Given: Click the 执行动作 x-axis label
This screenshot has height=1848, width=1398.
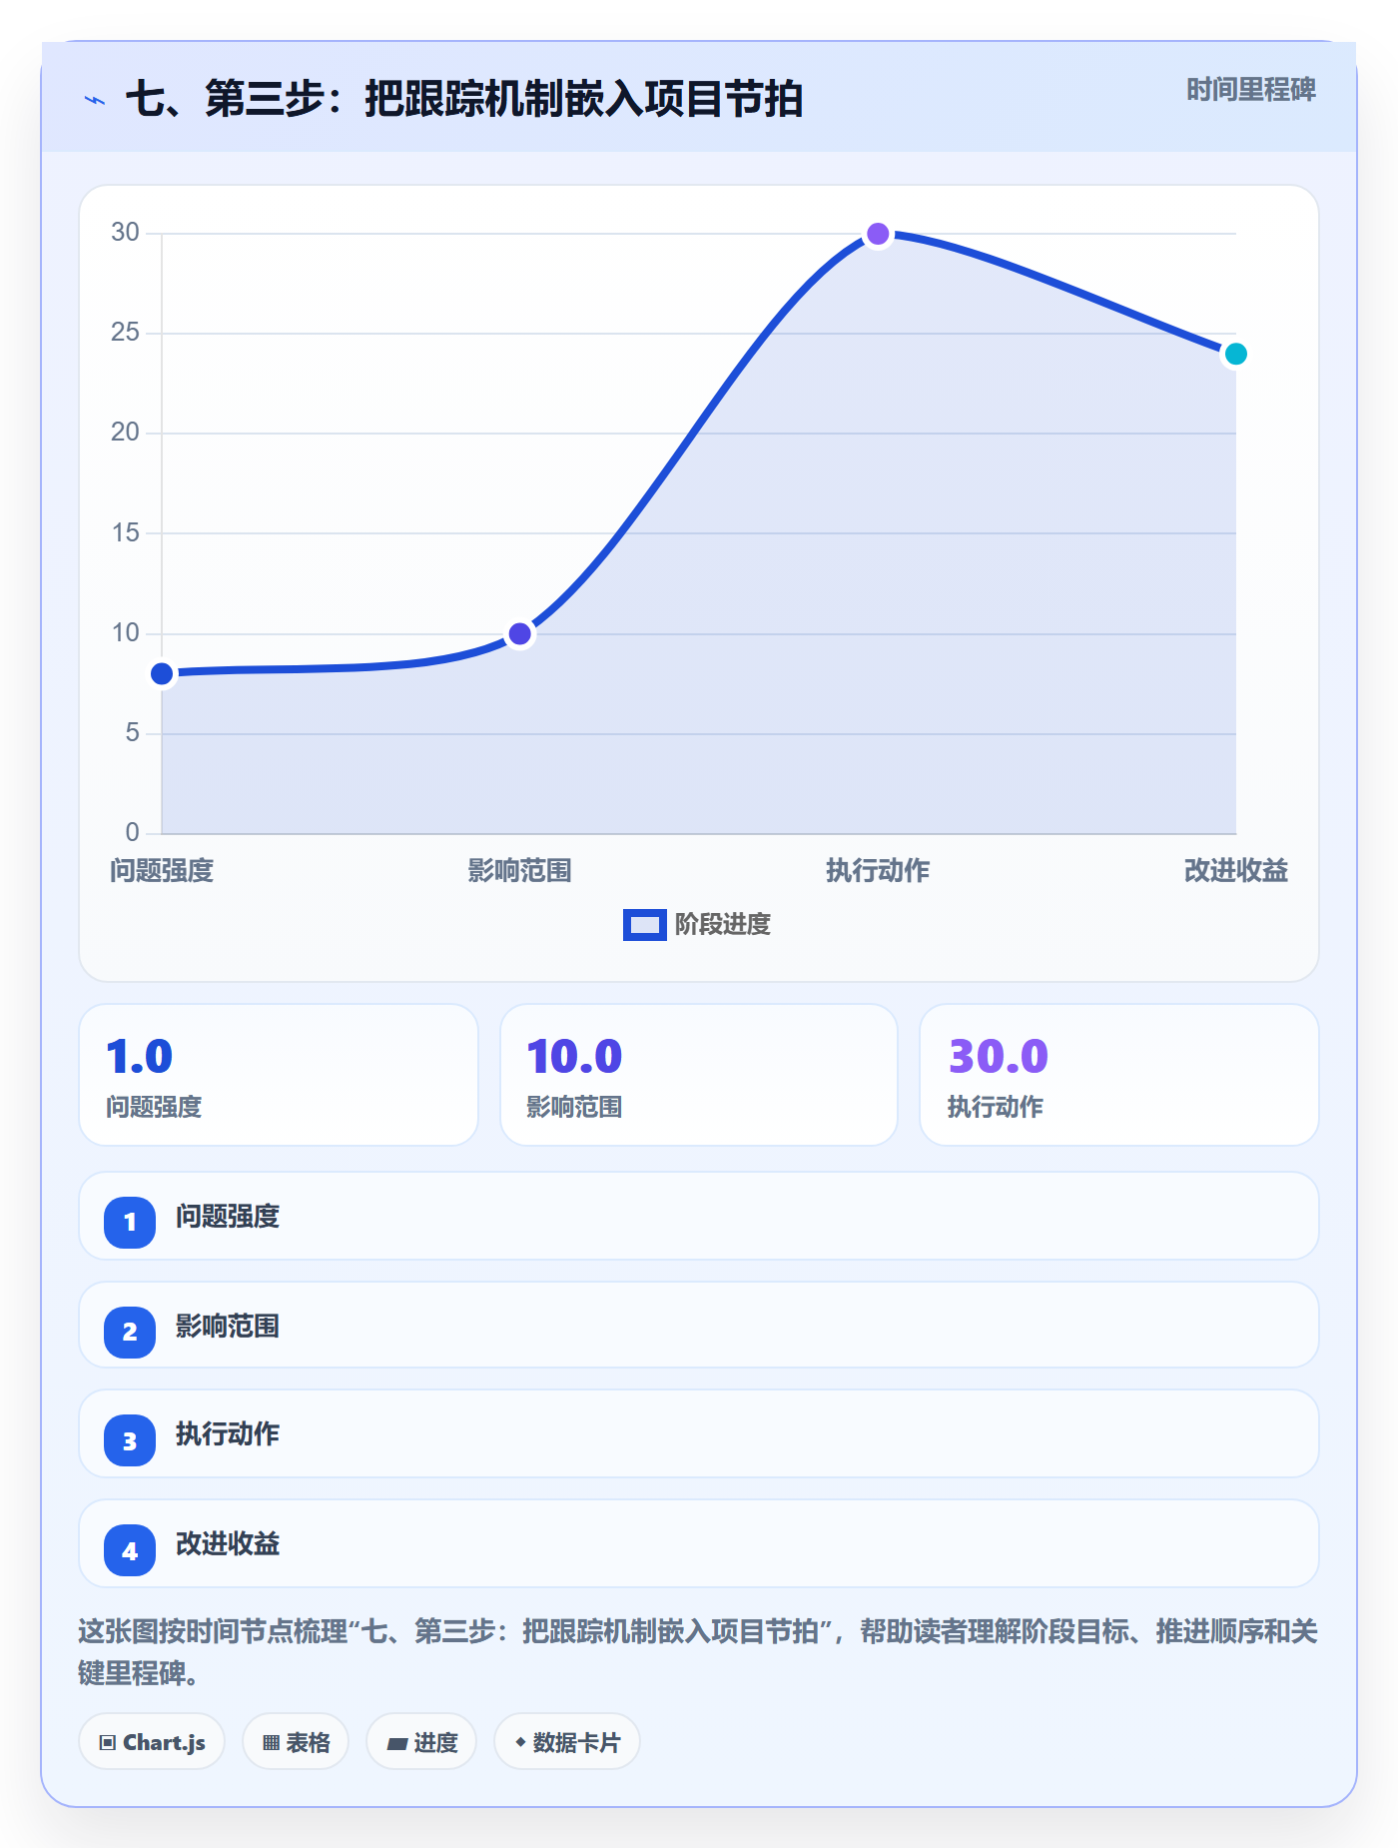Looking at the screenshot, I should (x=878, y=871).
